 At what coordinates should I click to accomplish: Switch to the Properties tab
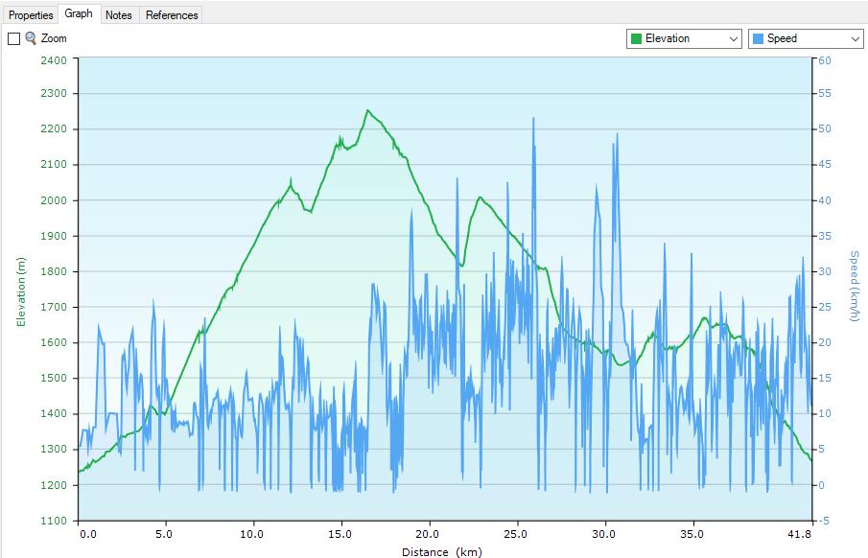(x=31, y=15)
